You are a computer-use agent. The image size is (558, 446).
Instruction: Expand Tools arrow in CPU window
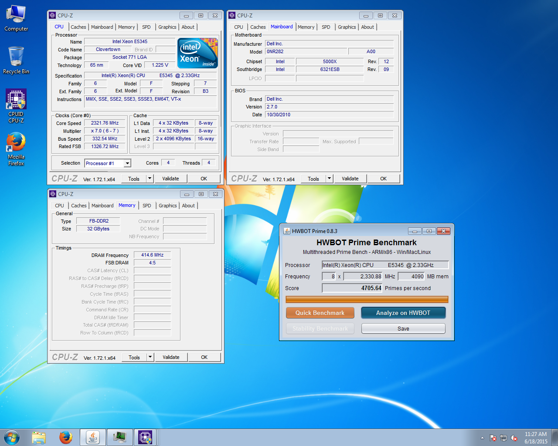tap(150, 179)
